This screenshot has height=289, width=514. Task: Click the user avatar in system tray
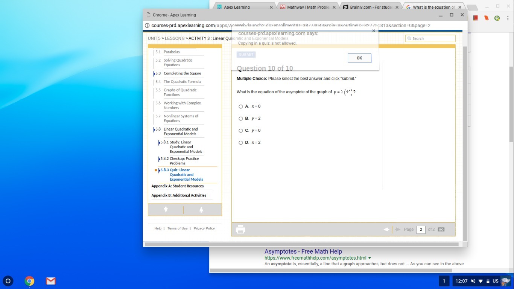(506, 281)
